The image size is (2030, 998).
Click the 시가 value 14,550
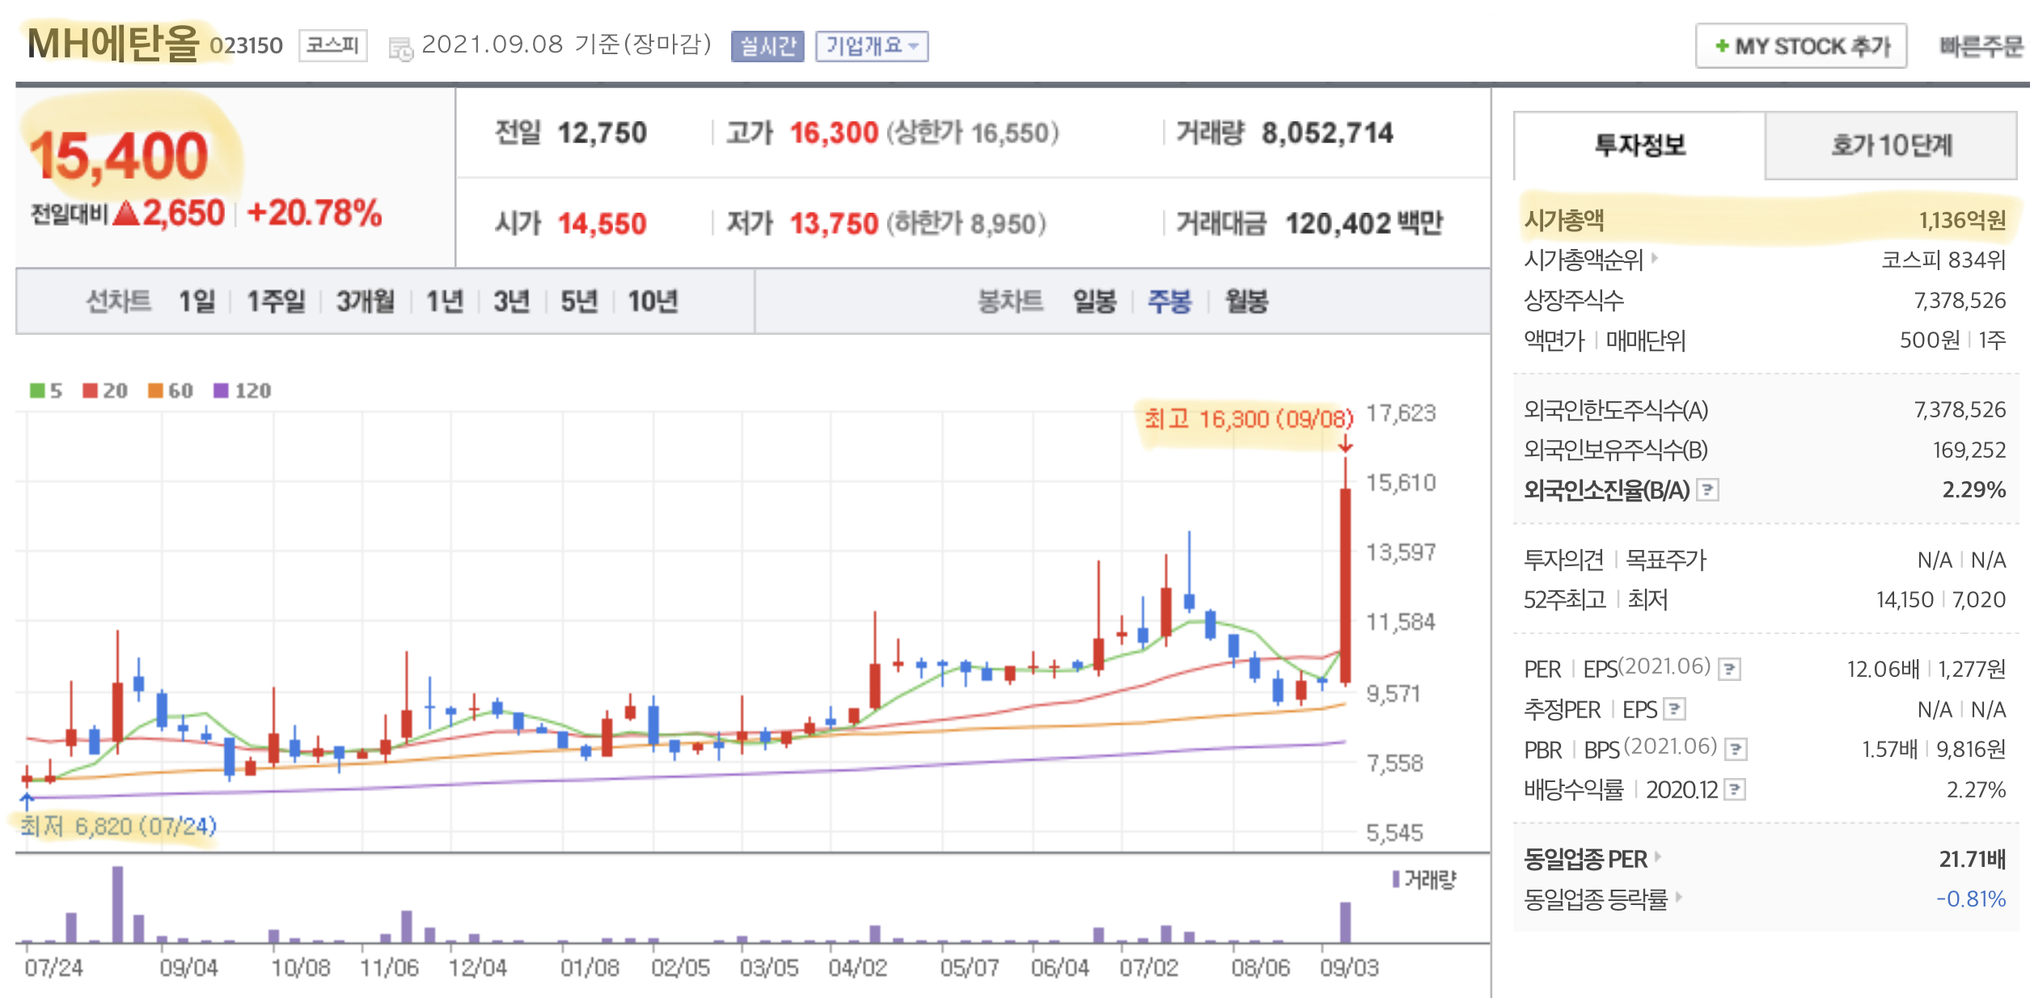coord(603,223)
